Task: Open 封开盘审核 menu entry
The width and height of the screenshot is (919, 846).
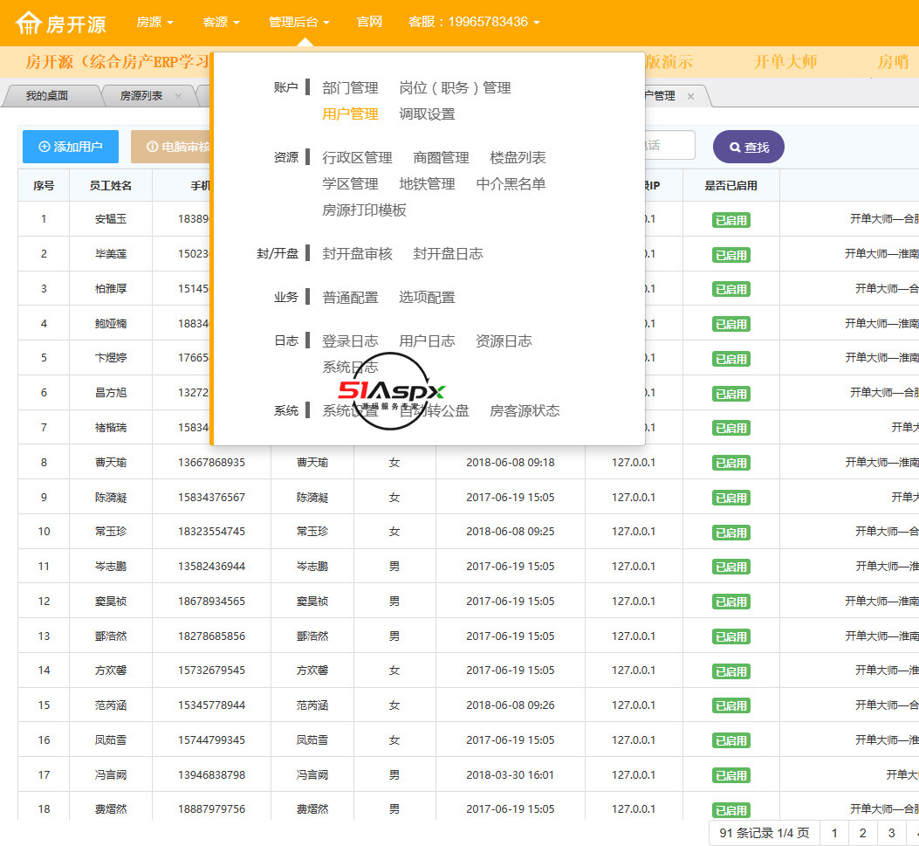Action: pyautogui.click(x=357, y=254)
